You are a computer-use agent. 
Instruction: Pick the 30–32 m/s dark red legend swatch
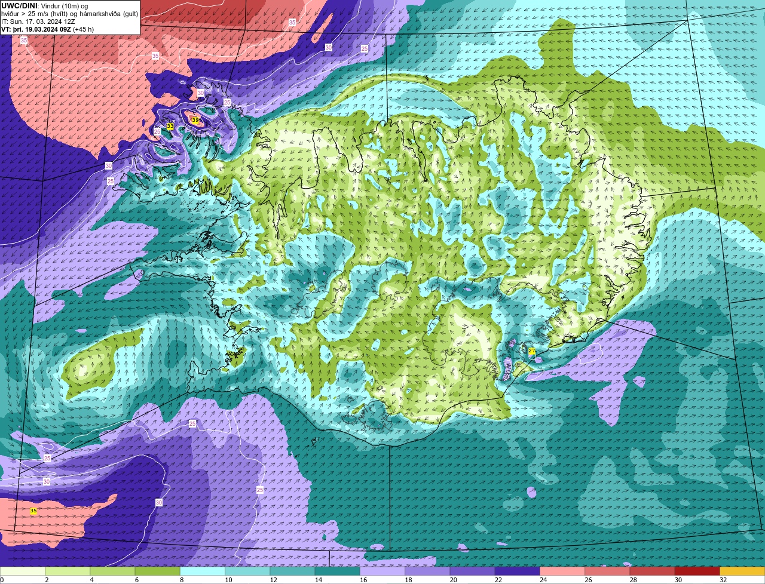[697, 571]
